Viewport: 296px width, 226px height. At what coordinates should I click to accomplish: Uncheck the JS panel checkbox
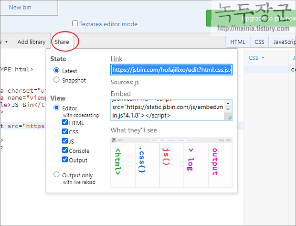(65, 140)
